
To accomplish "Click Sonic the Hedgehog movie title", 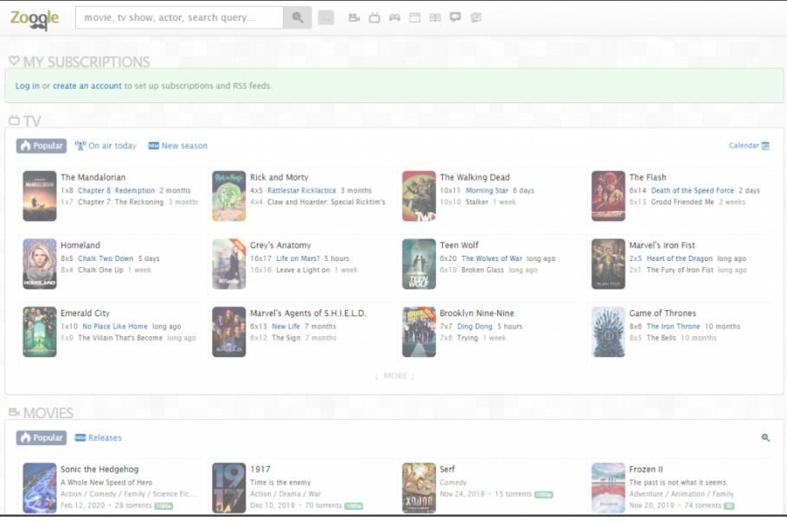I will point(99,469).
